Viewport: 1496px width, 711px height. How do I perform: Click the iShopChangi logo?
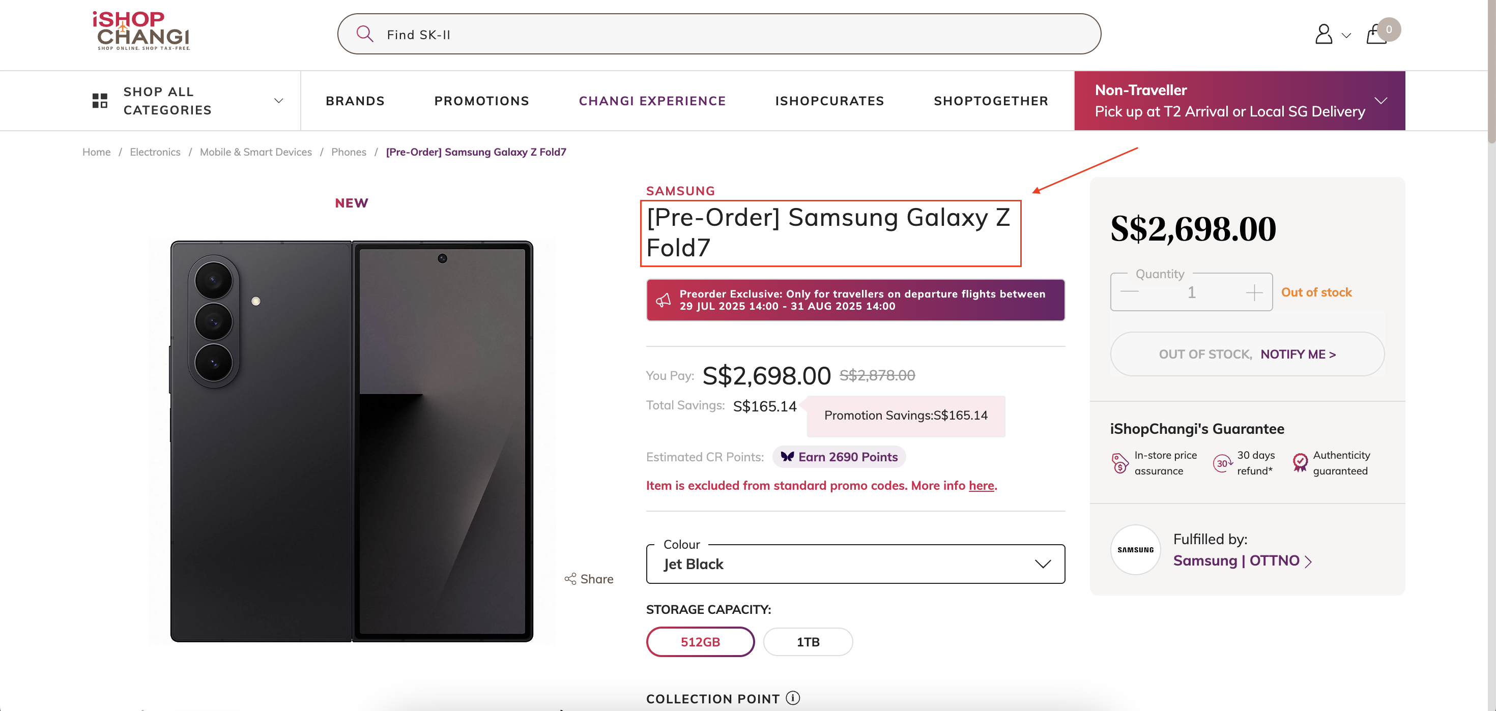[141, 31]
